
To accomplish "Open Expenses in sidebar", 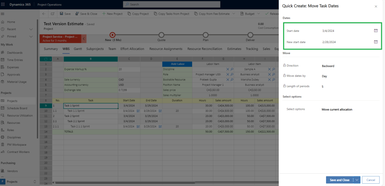I will tap(13, 67).
